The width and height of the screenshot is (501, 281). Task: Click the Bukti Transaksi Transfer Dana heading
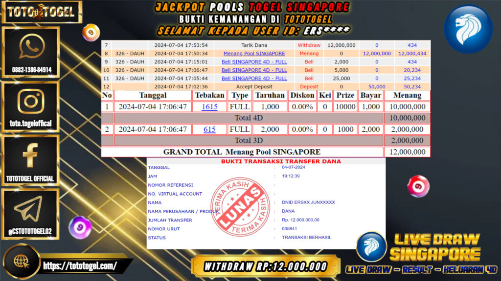coord(281,161)
